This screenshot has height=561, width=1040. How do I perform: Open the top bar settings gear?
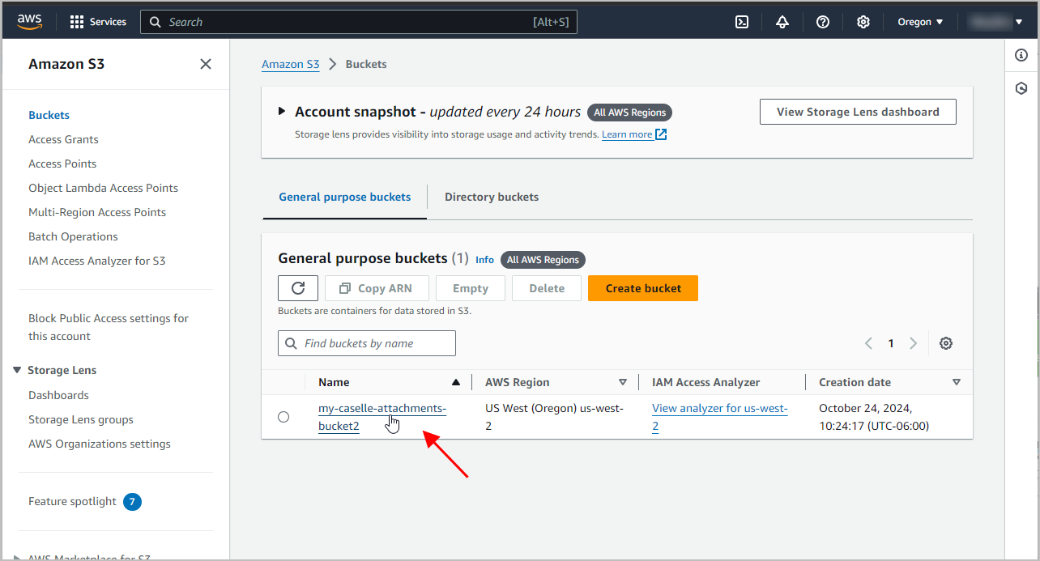[x=863, y=22]
